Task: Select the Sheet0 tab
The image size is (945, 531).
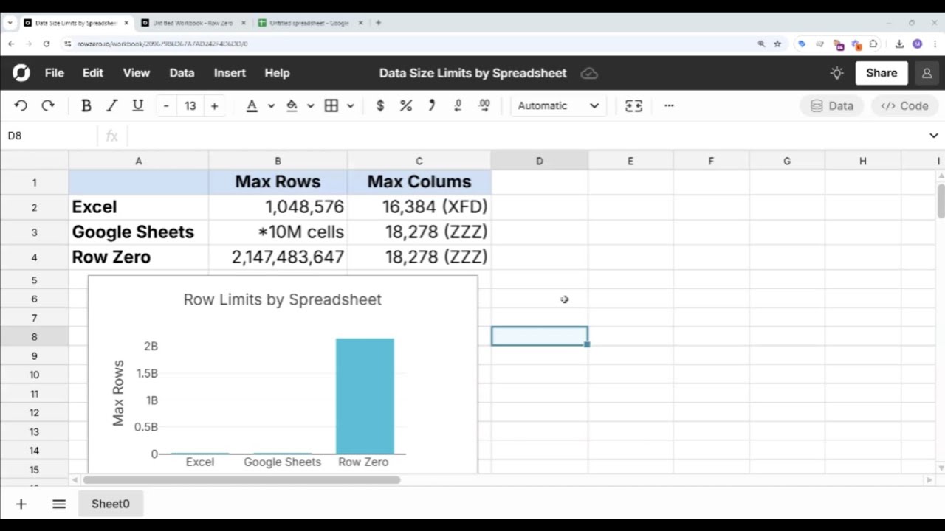Action: (x=110, y=504)
